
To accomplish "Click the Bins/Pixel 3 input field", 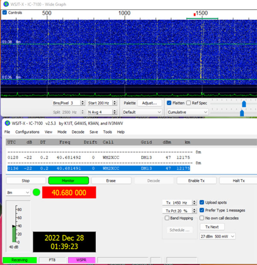I will point(66,103).
